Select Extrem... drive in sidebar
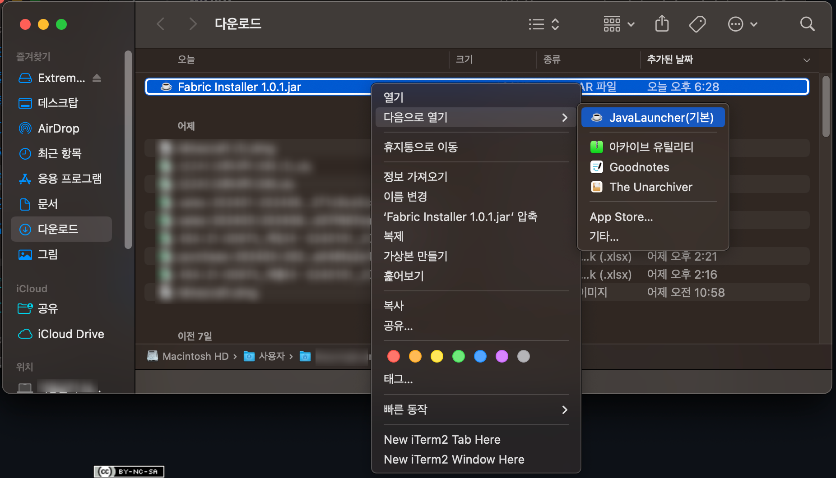 click(x=61, y=78)
